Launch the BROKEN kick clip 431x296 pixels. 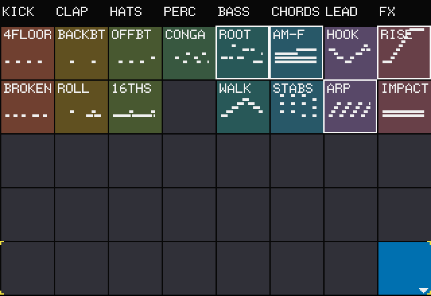(28, 106)
